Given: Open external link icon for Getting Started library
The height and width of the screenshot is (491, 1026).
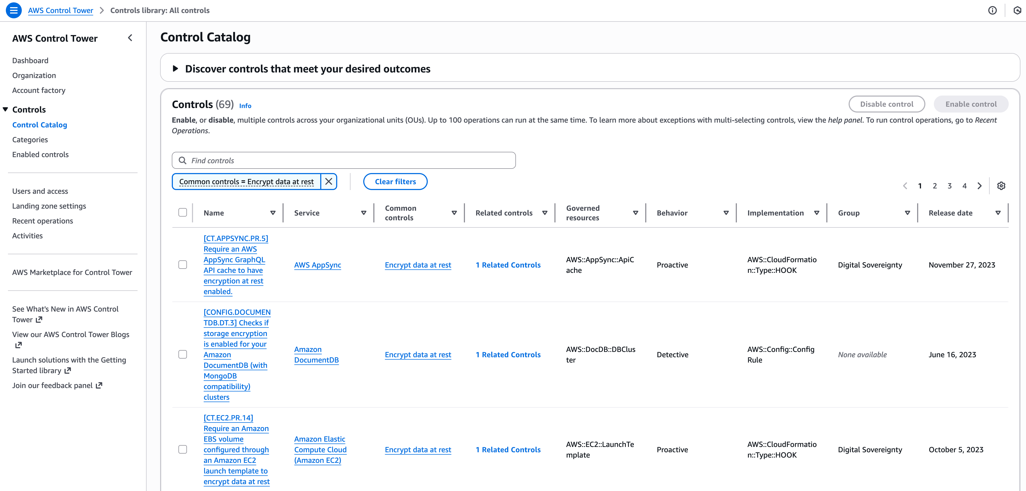Looking at the screenshot, I should [x=68, y=371].
